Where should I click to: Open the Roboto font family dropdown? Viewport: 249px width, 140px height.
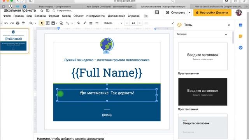coord(113,23)
